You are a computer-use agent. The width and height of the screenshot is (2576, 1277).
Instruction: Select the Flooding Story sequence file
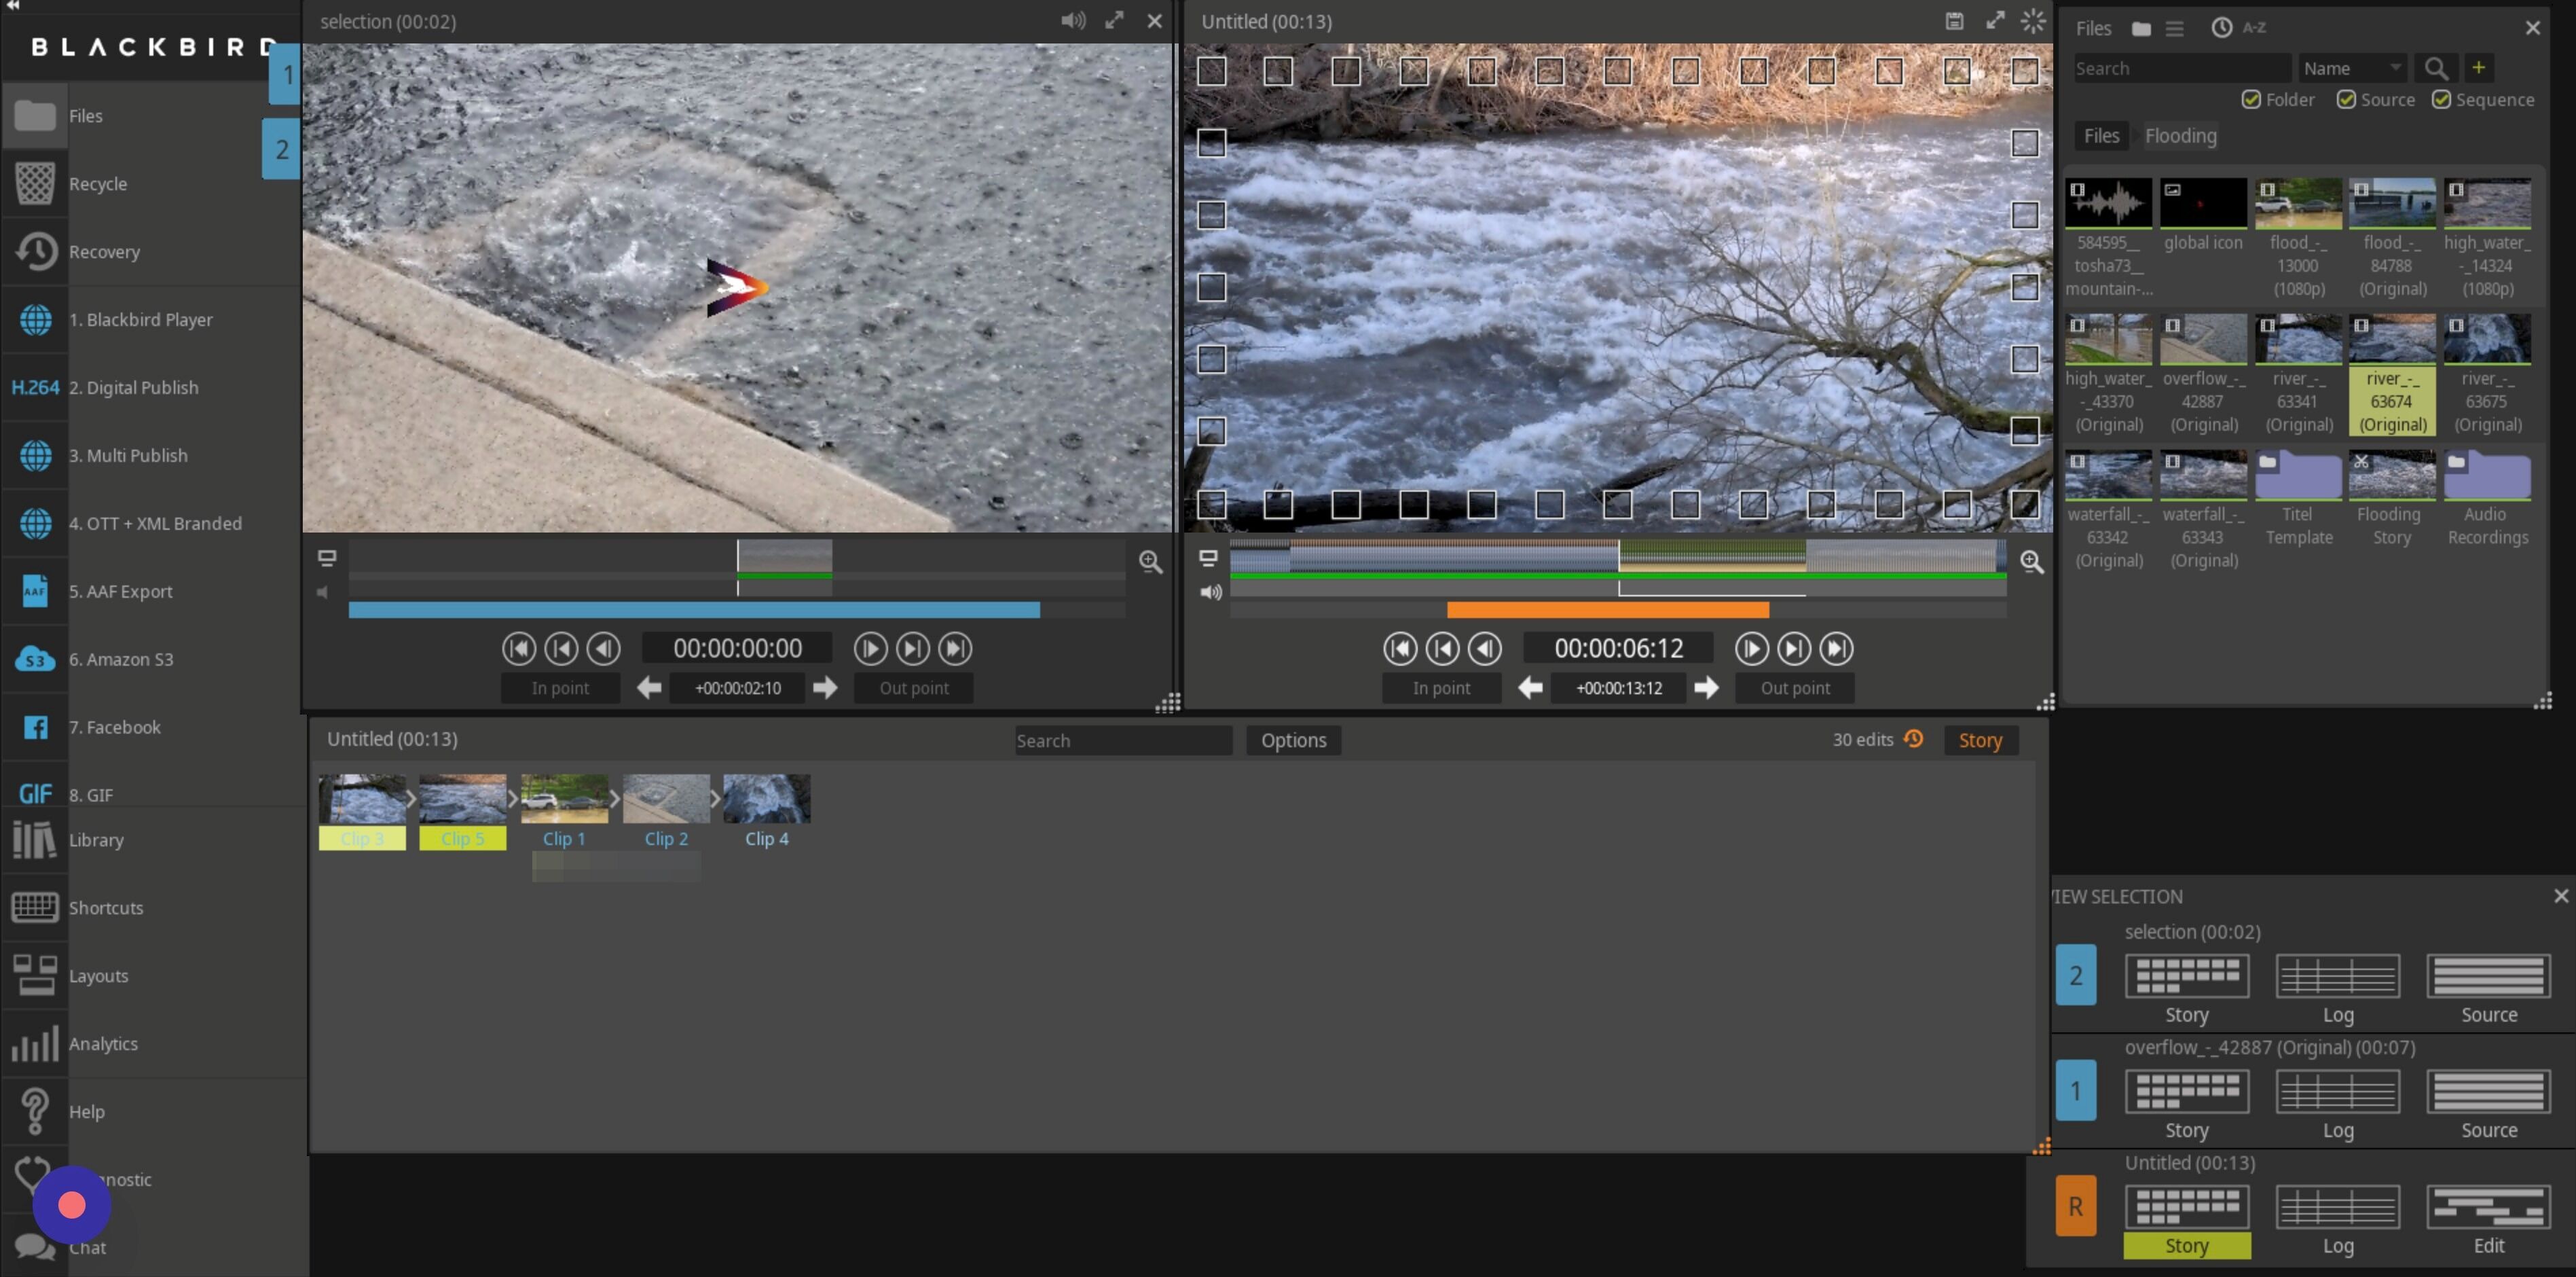pyautogui.click(x=2391, y=499)
